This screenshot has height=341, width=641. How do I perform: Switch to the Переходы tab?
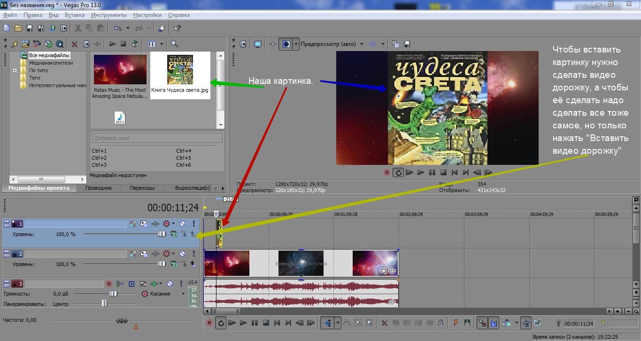pyautogui.click(x=142, y=188)
